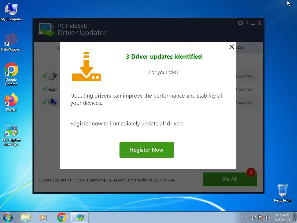
Task: Open My Computer desktop icon
Action: (11, 12)
